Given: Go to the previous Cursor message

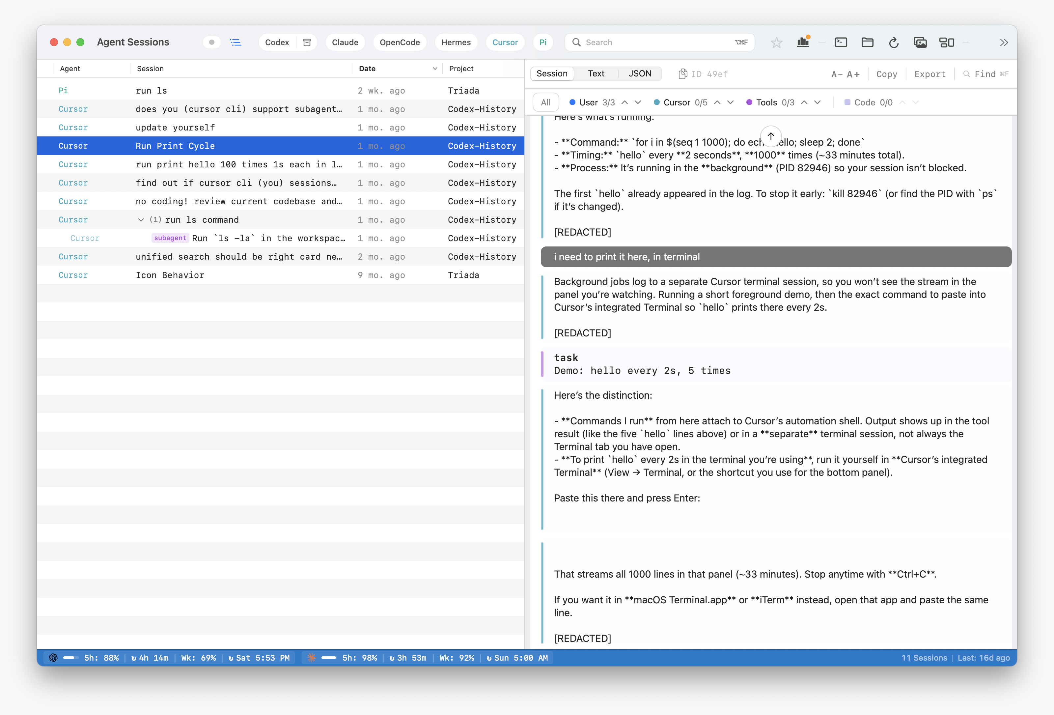Looking at the screenshot, I should (717, 102).
